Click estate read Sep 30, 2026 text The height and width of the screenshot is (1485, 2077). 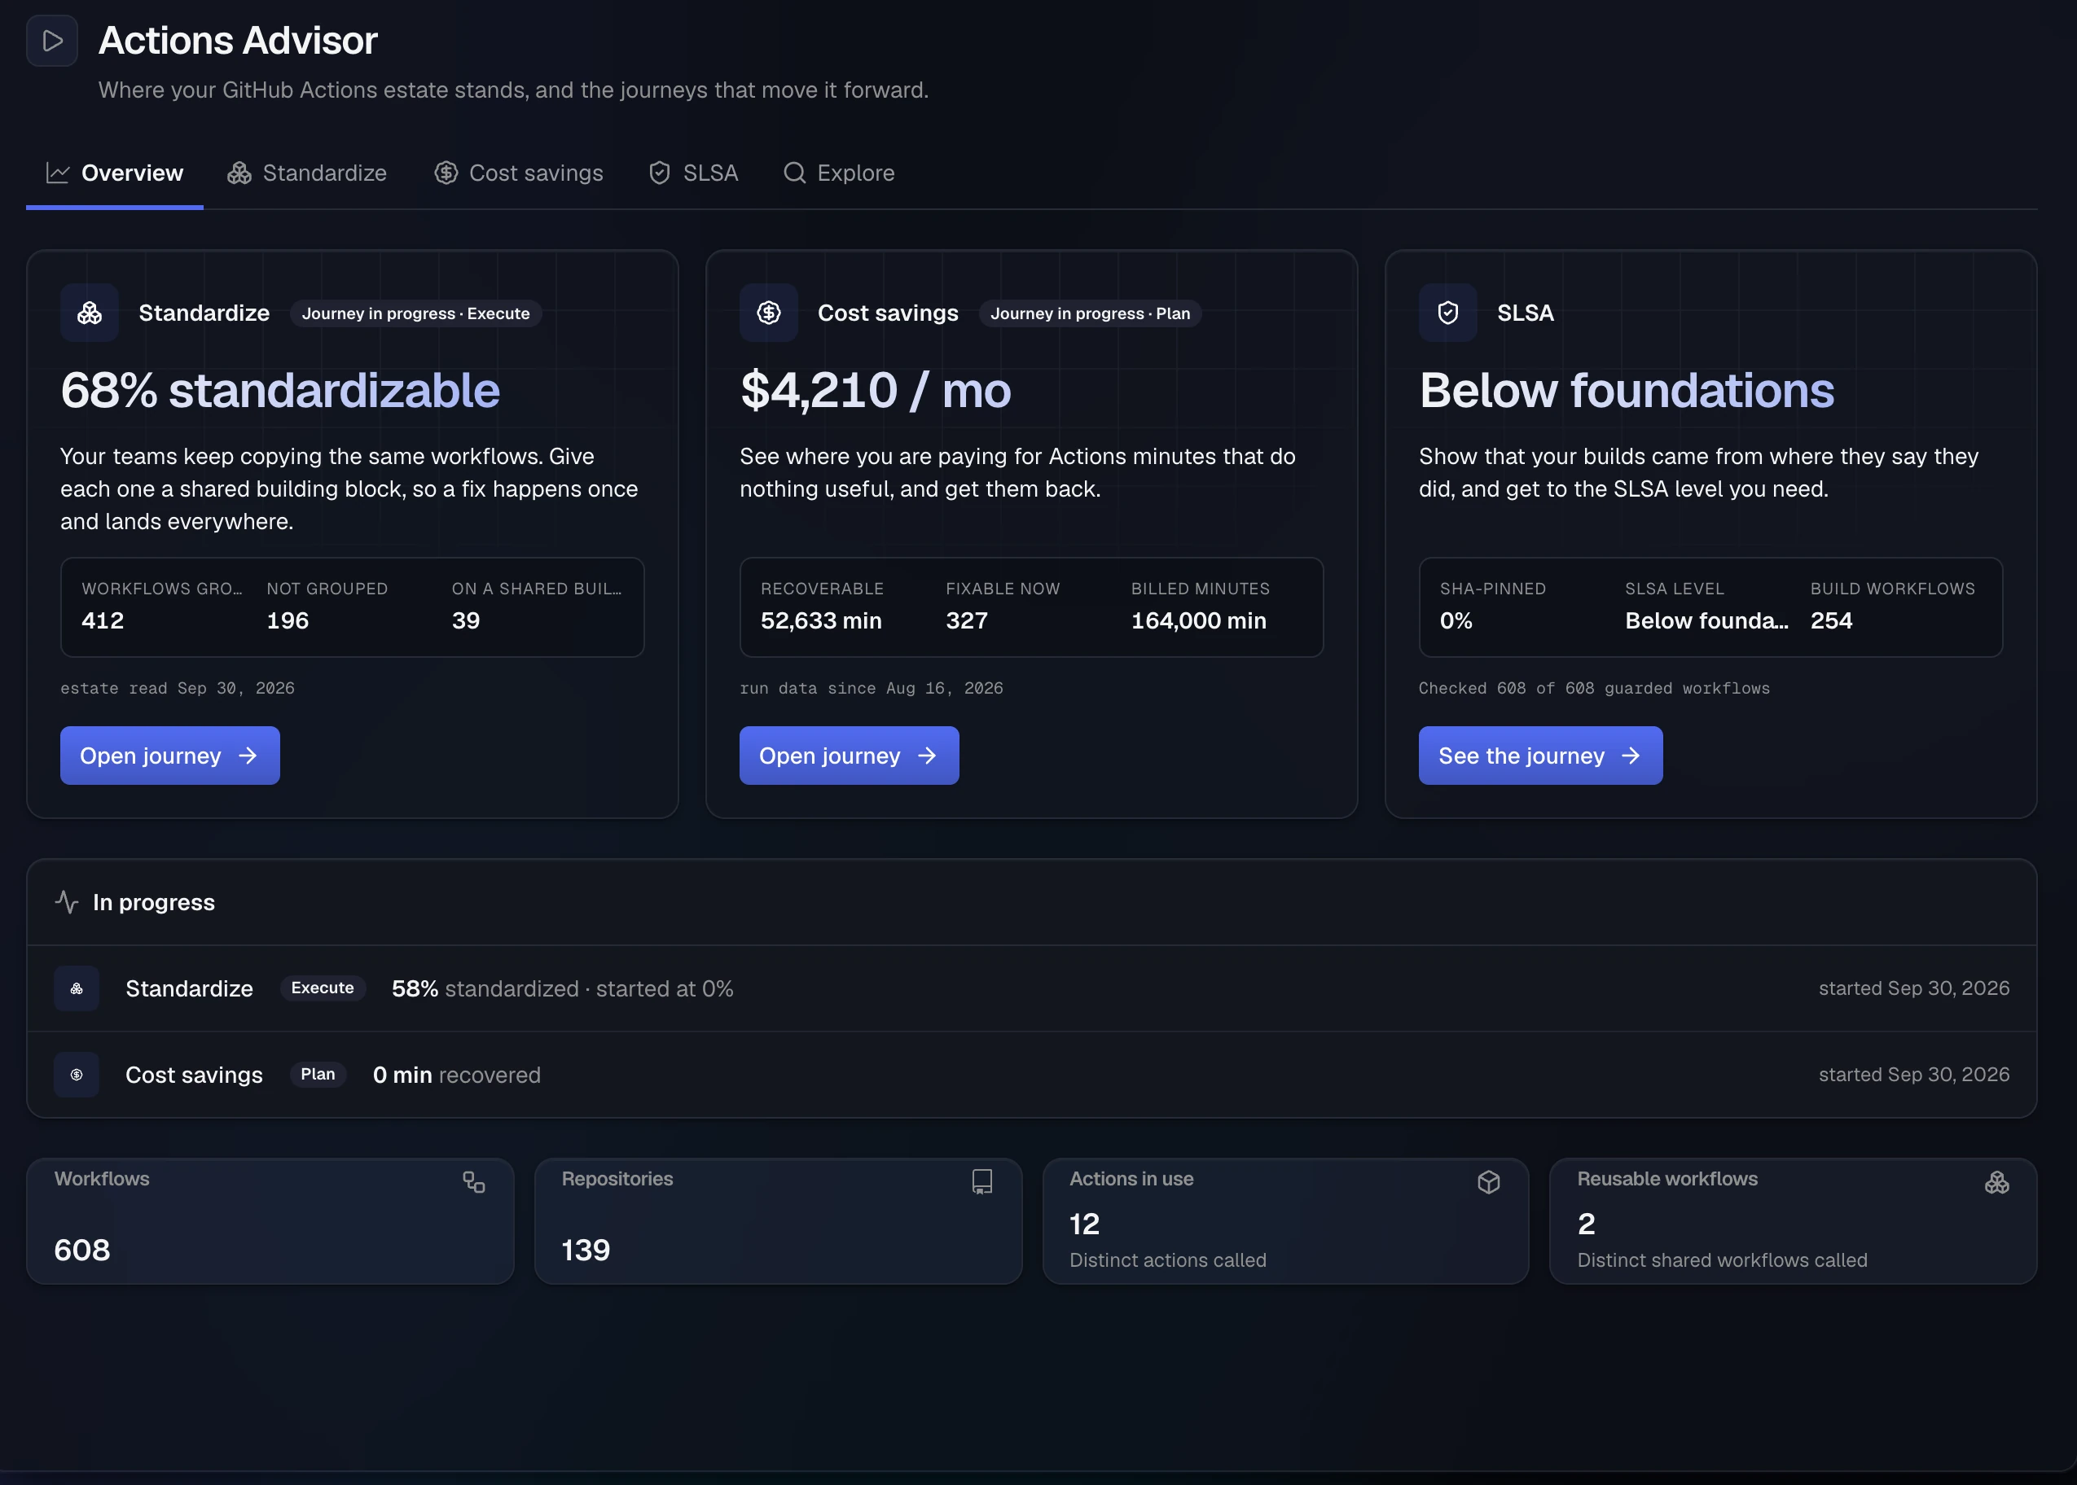178,688
